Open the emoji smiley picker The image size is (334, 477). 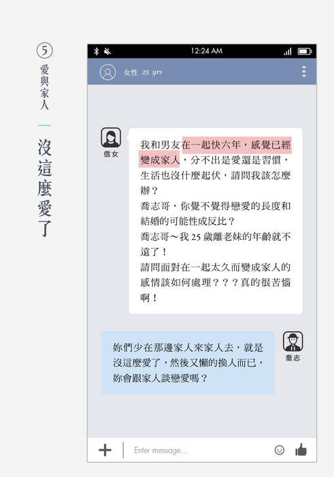pyautogui.click(x=280, y=450)
